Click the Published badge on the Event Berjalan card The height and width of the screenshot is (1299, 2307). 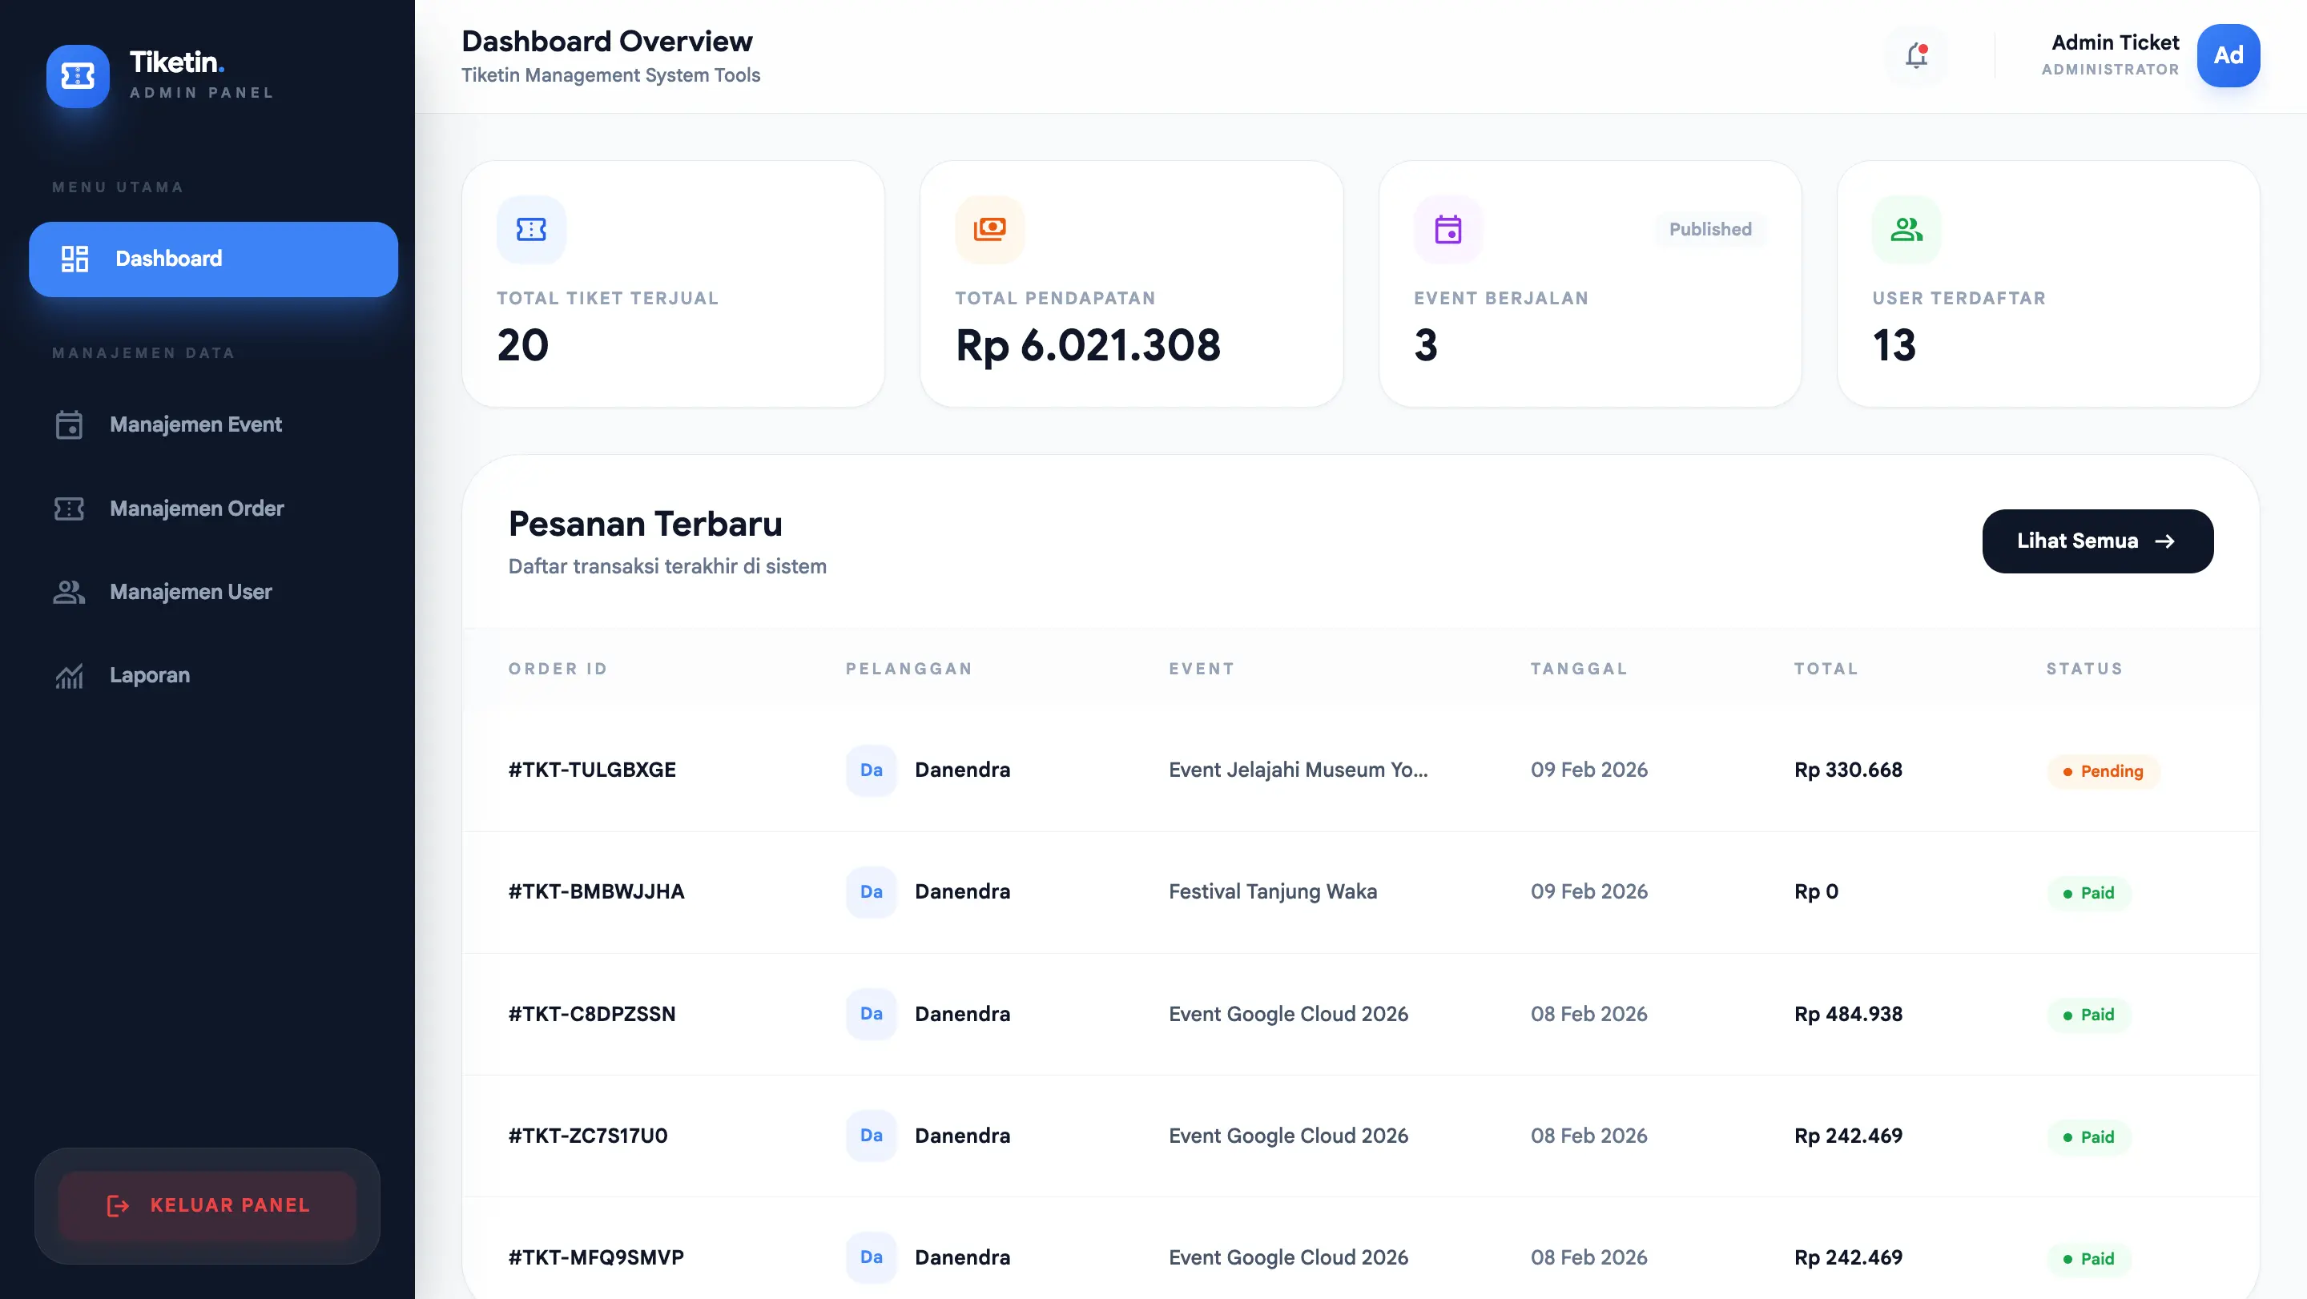point(1709,230)
